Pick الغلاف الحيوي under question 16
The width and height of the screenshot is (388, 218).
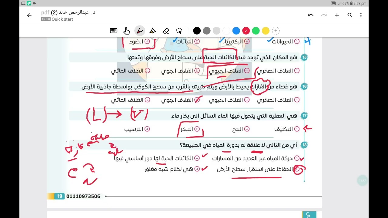229,100
